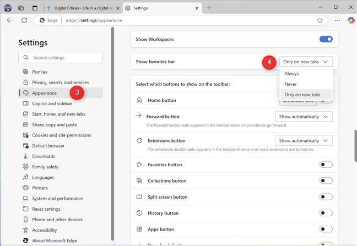The width and height of the screenshot is (357, 246).
Task: Open Privacy, search, and services section
Action: (x=61, y=83)
